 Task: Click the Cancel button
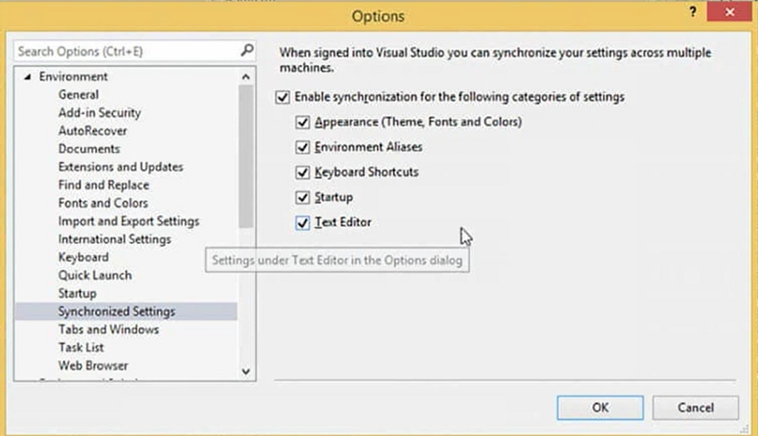(x=696, y=408)
